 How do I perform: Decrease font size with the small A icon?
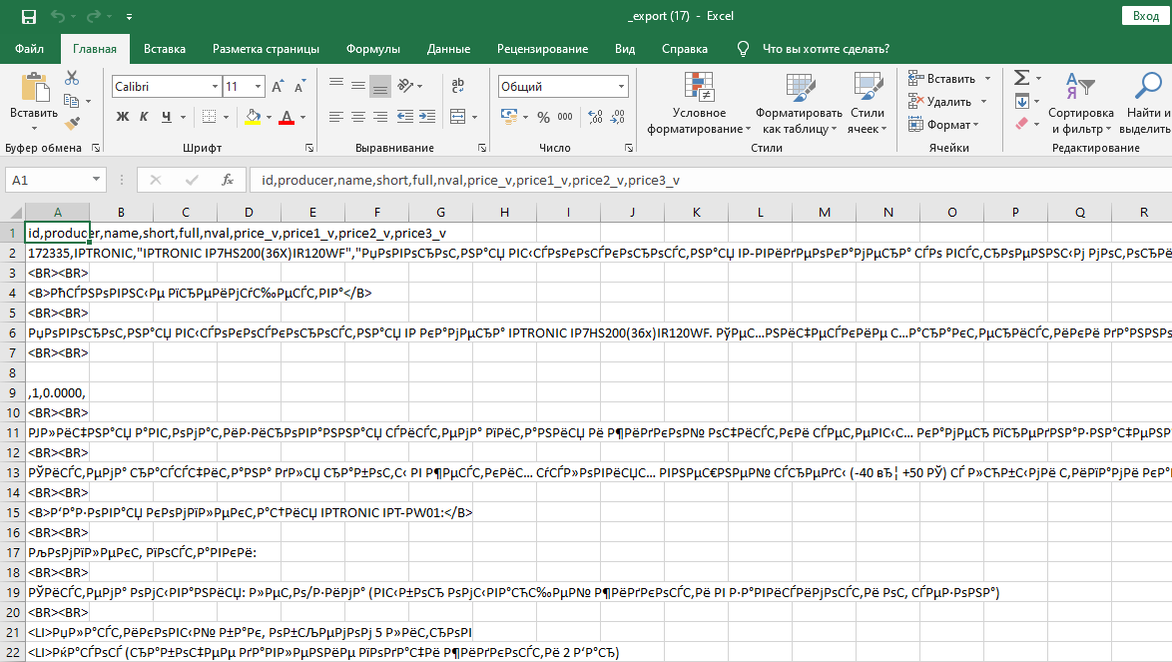pos(299,87)
